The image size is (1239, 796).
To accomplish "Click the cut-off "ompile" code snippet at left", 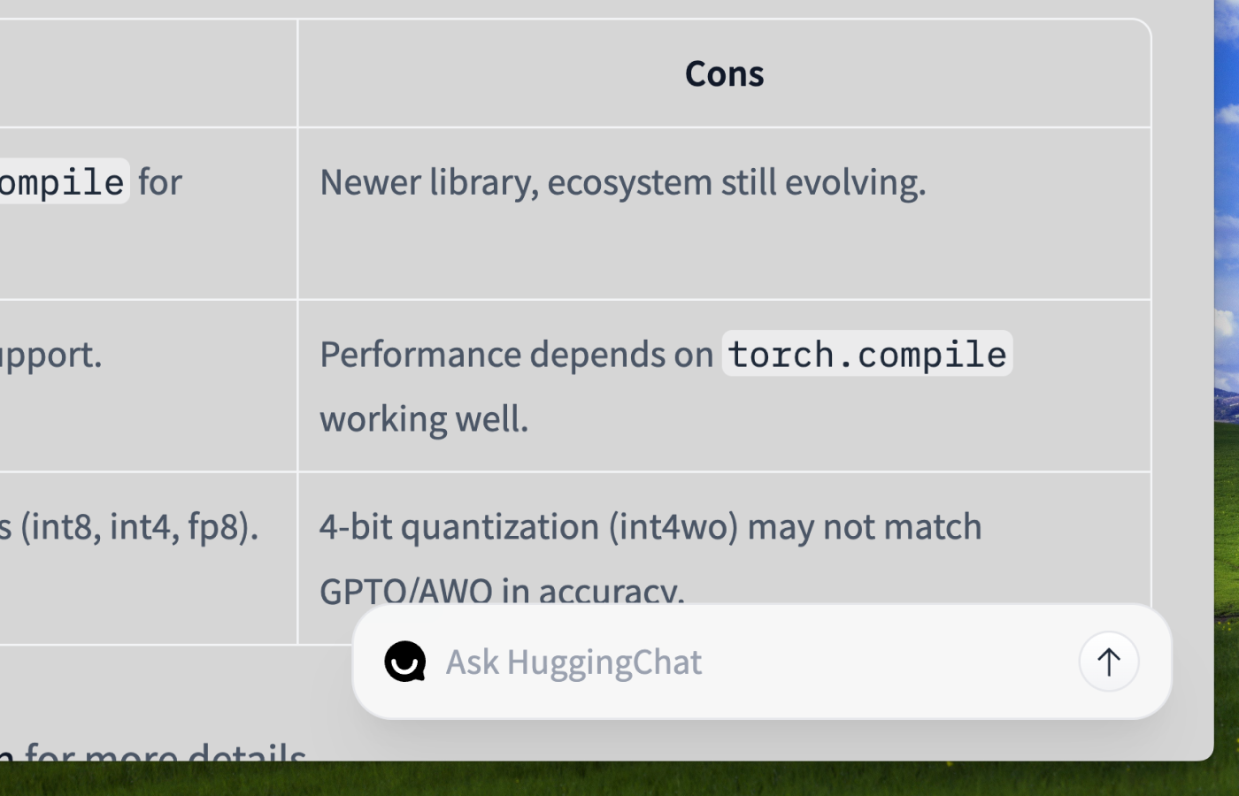I will tap(62, 182).
